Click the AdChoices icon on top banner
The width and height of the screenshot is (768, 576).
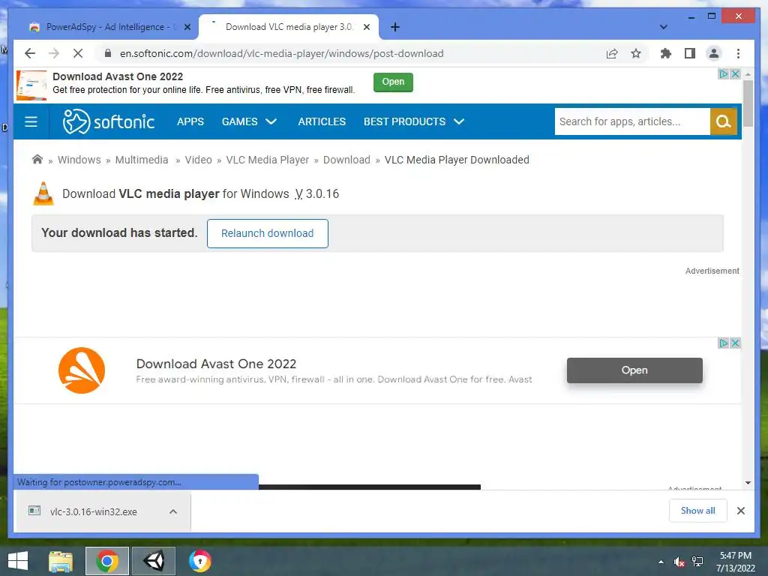(x=724, y=74)
